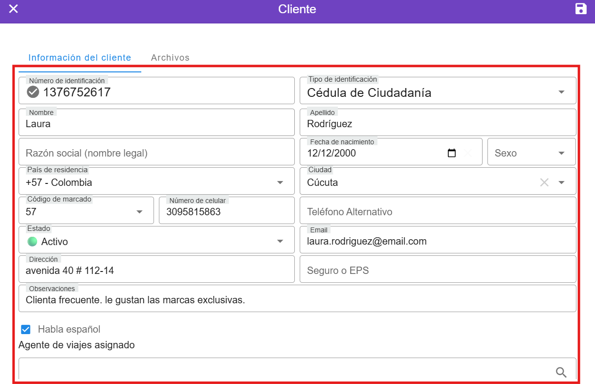Image resolution: width=595 pixels, height=384 pixels.
Task: Click the Email field with laura.rodriguez@email.com
Action: (x=438, y=241)
